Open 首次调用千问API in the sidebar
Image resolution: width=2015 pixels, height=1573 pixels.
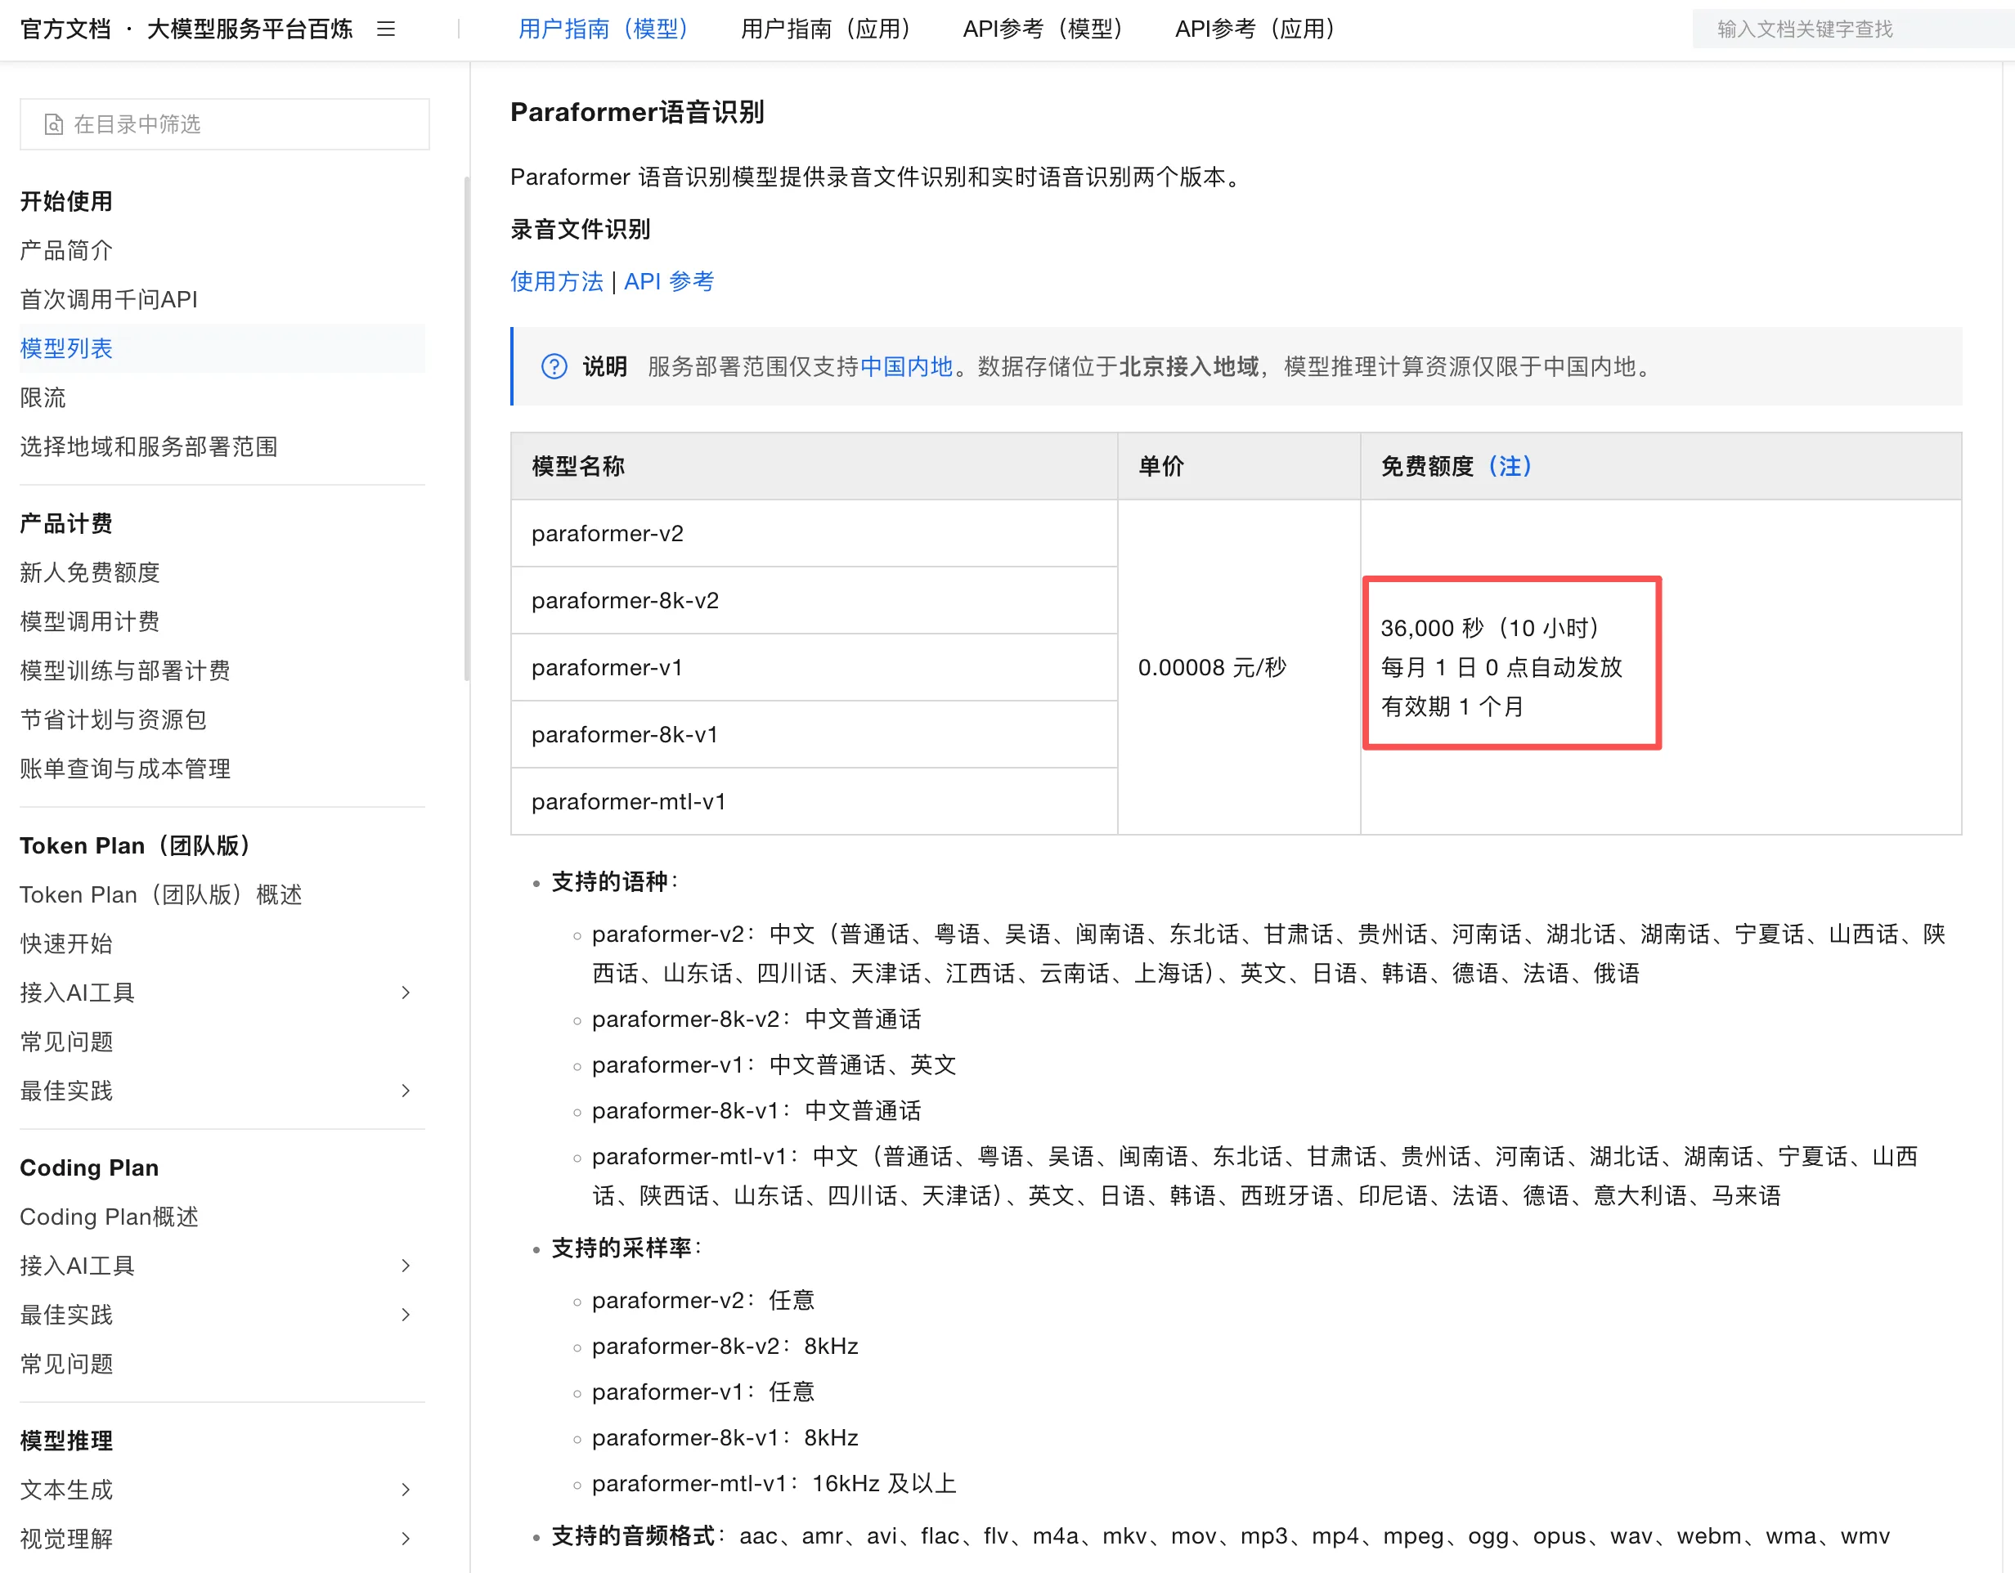tap(109, 299)
